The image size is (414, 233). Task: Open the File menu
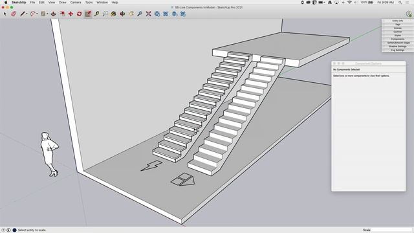tap(32, 3)
